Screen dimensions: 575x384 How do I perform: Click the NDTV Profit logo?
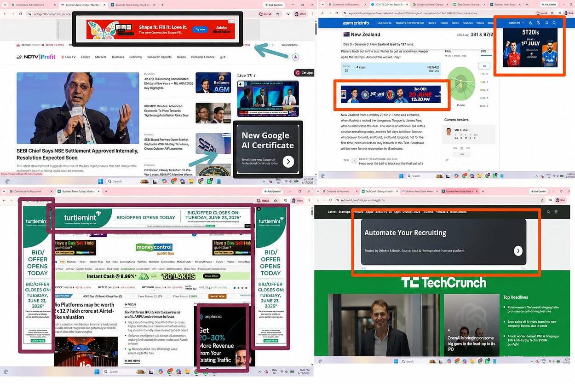tap(40, 57)
